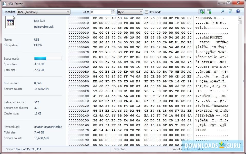Open the search magnifier tool
Viewport: 246px width, 154px height.
[223, 11]
